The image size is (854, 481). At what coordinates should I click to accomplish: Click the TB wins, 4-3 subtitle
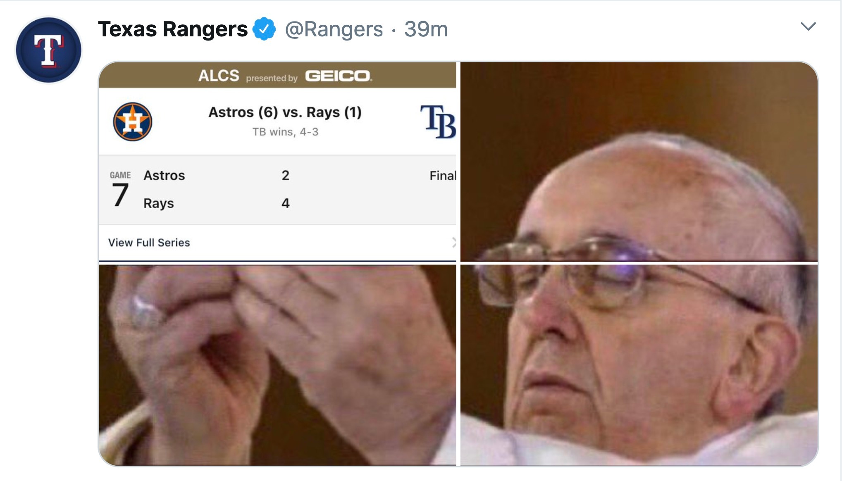285,132
